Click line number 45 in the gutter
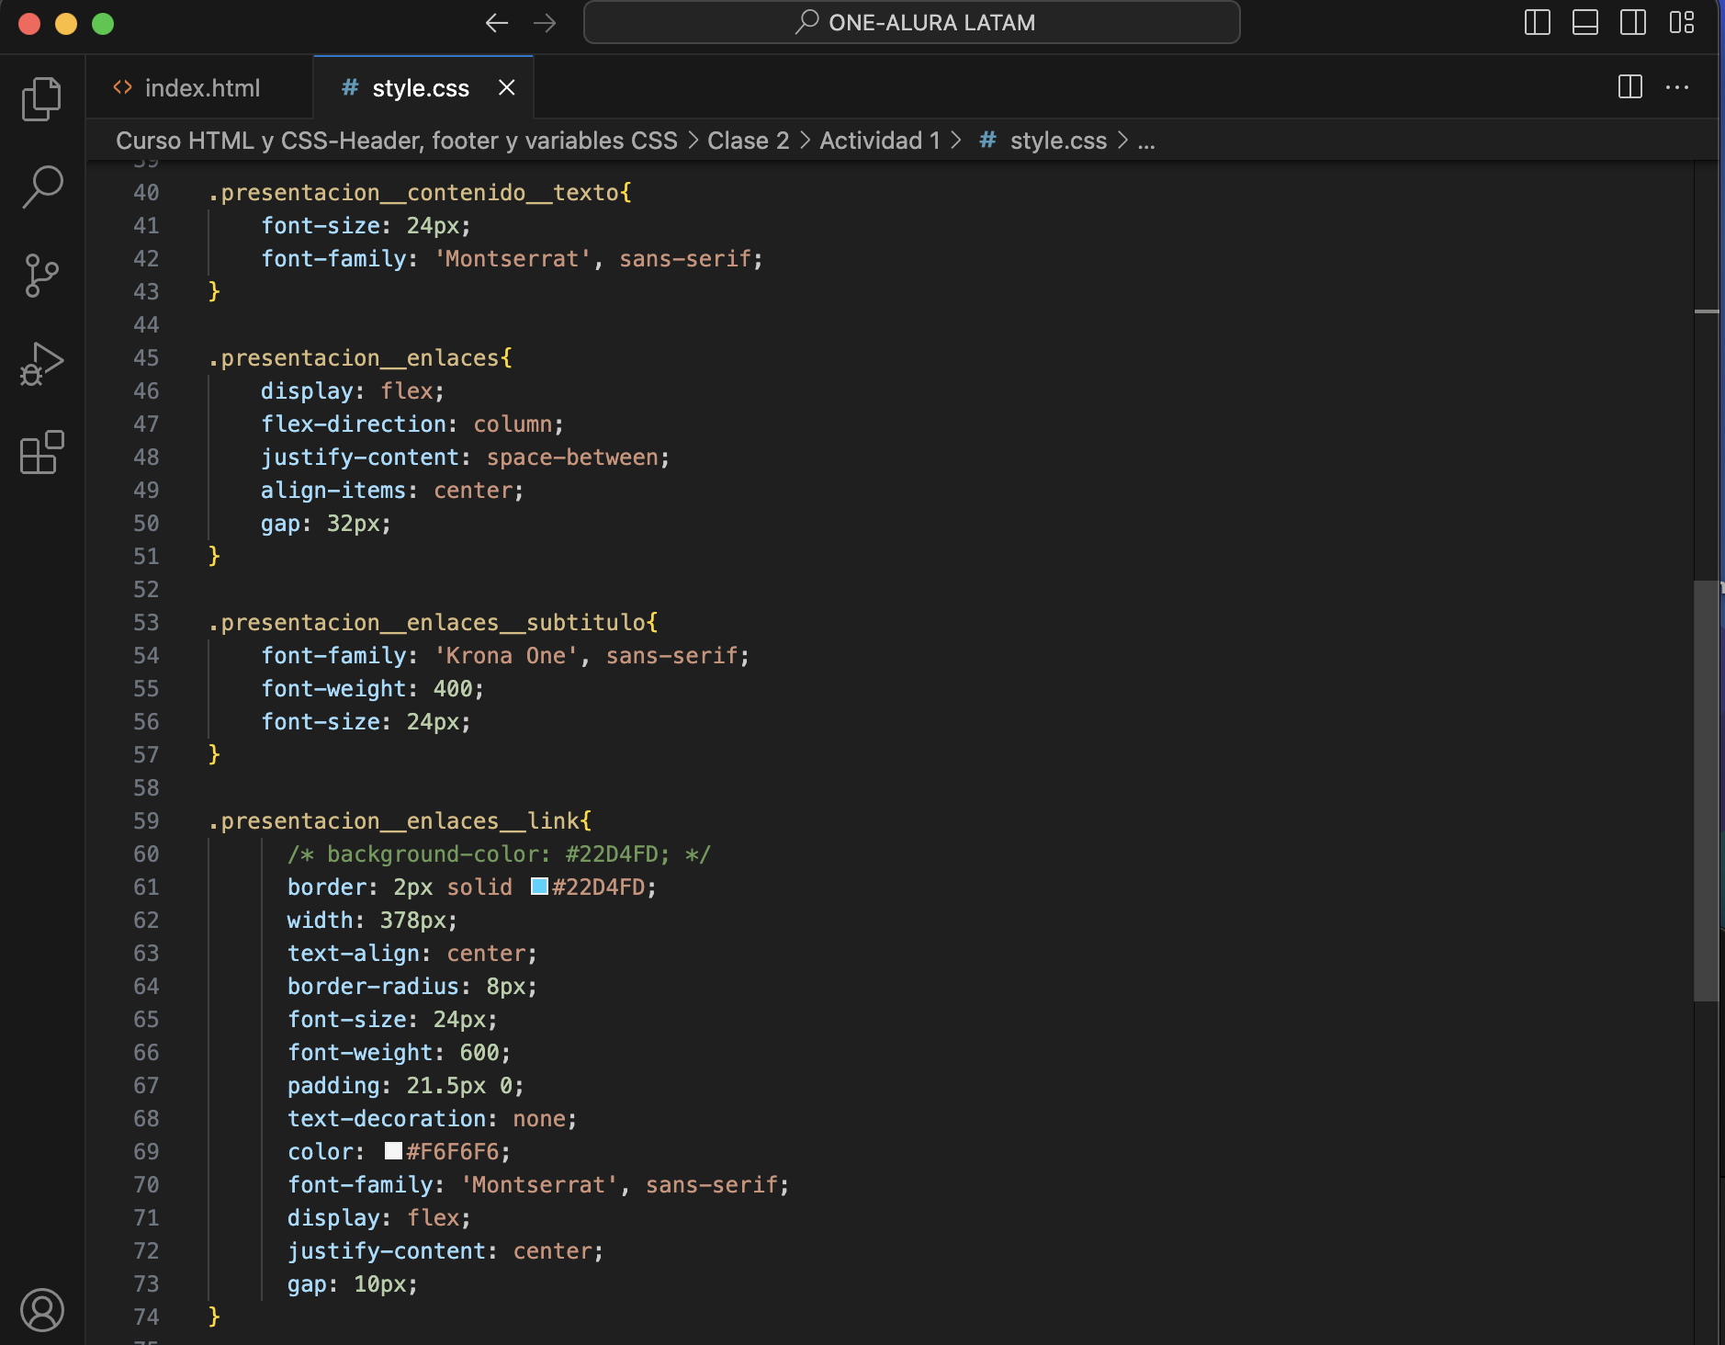1725x1345 pixels. click(x=146, y=357)
